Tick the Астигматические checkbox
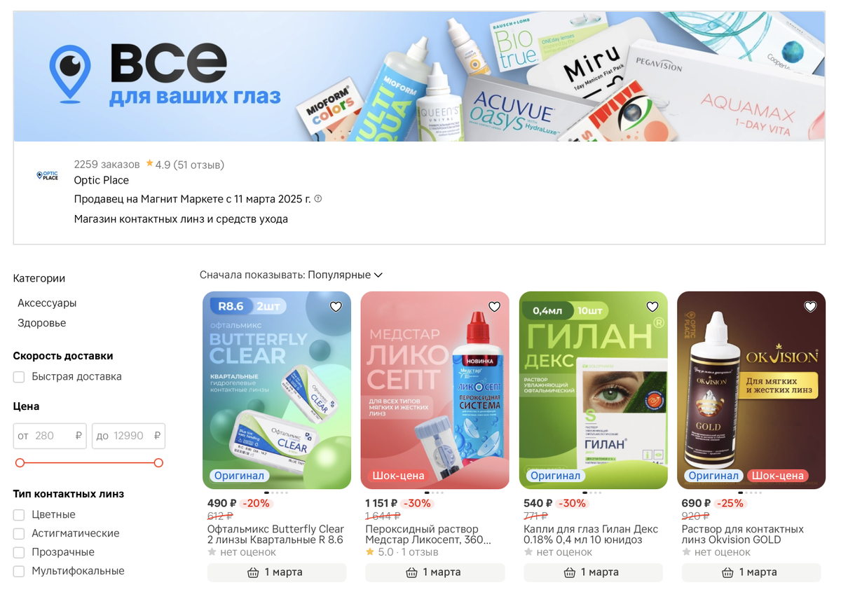841x592 pixels. tap(19, 534)
